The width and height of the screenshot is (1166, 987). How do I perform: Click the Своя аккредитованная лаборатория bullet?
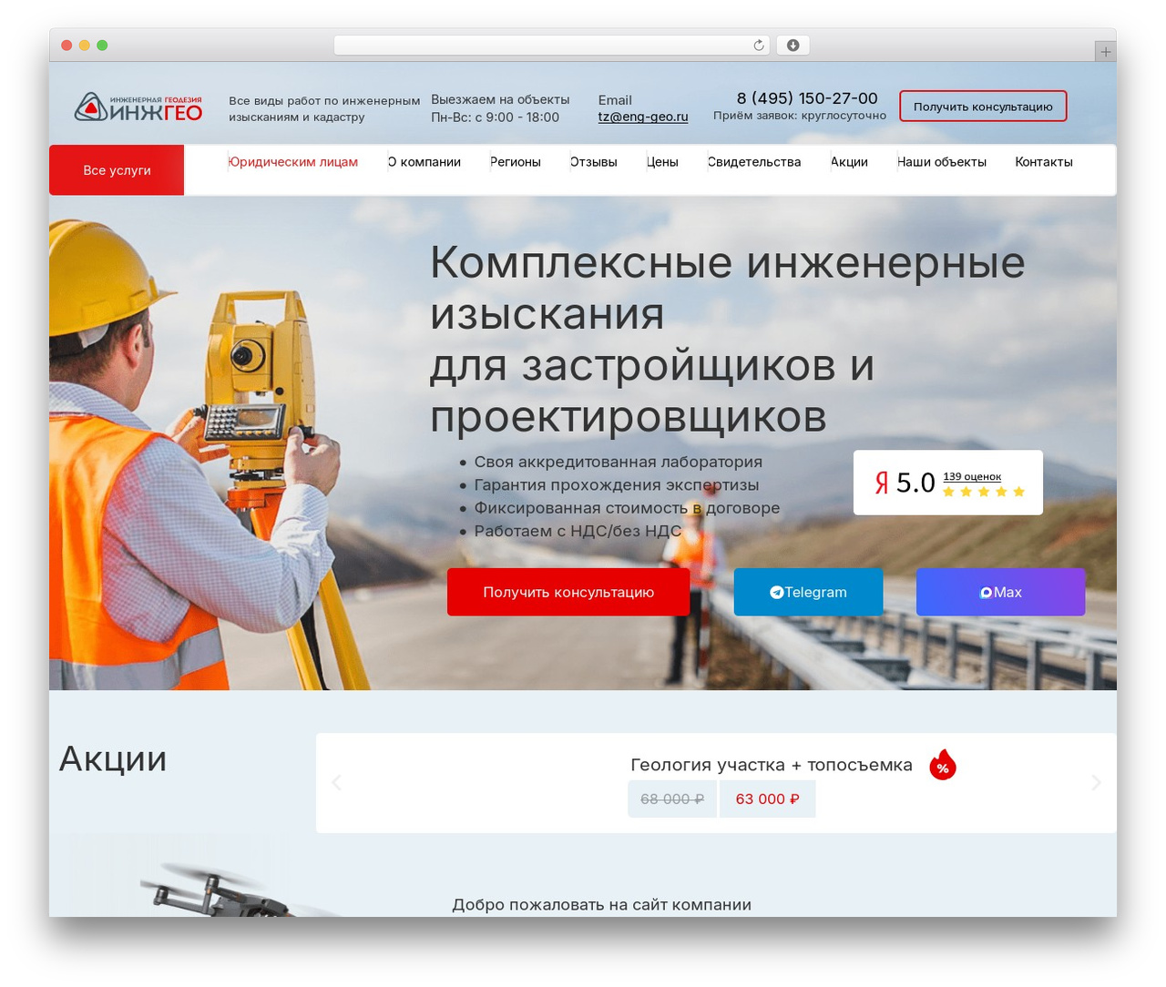coord(618,462)
